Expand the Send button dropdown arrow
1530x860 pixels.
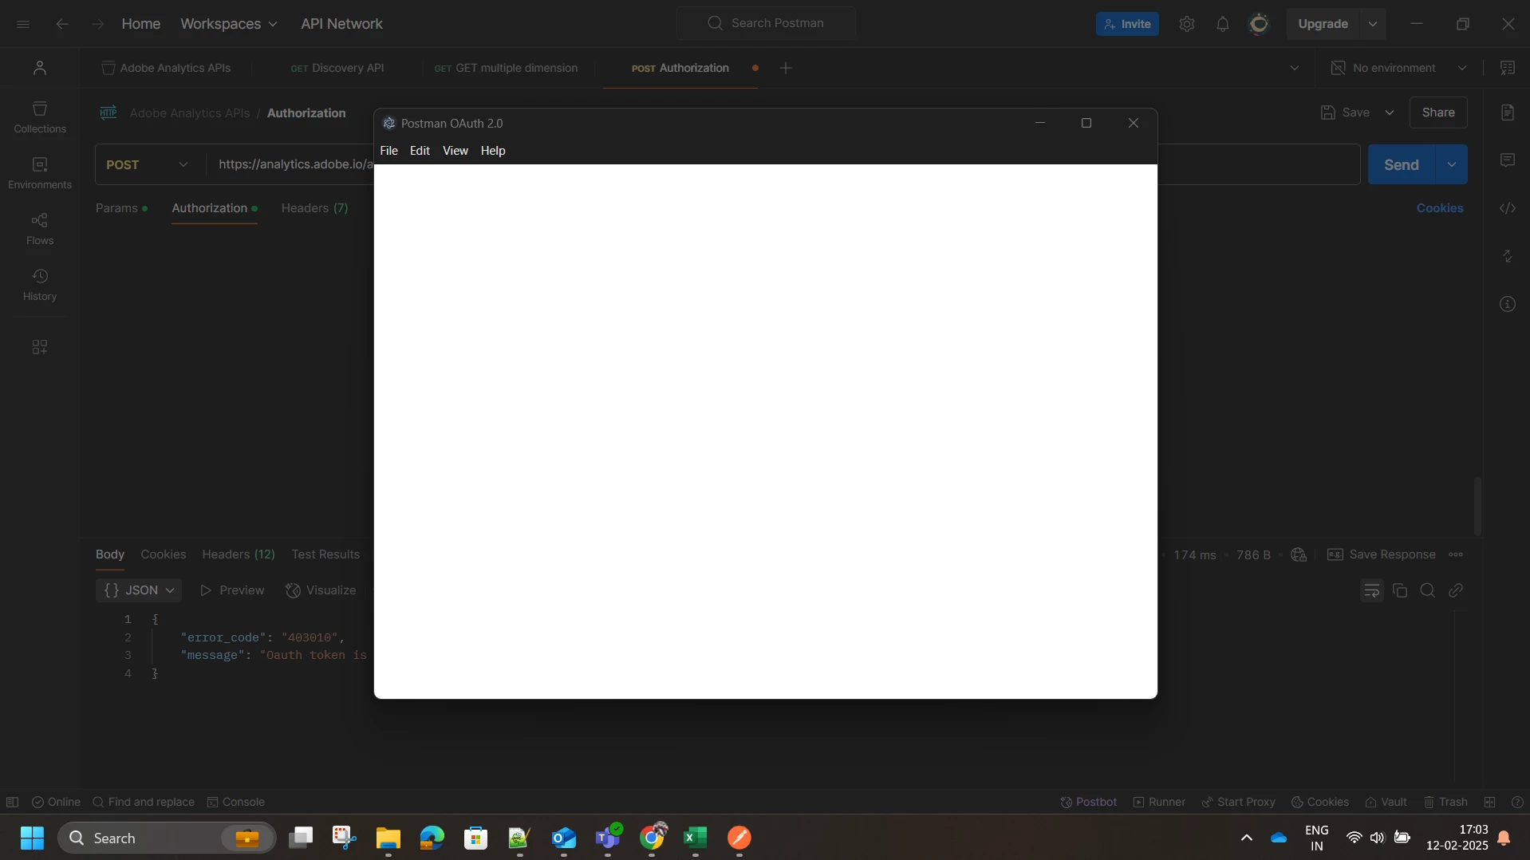(1452, 164)
